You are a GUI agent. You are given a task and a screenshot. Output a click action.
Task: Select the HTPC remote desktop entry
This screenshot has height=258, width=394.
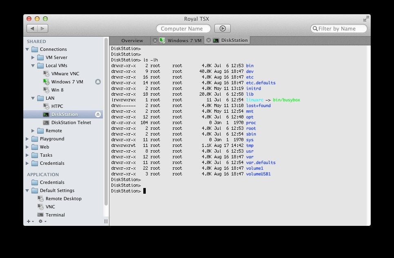pos(57,106)
